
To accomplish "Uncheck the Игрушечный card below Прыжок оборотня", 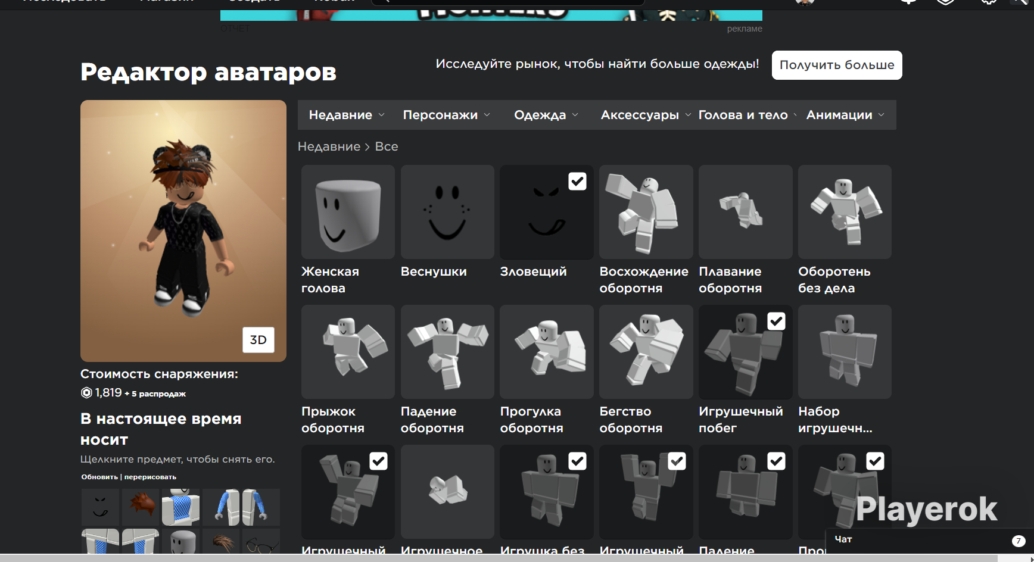I will coord(379,461).
